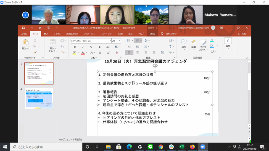The width and height of the screenshot is (269, 151).
Task: Open the ファイル menu tab
Action: point(24,34)
